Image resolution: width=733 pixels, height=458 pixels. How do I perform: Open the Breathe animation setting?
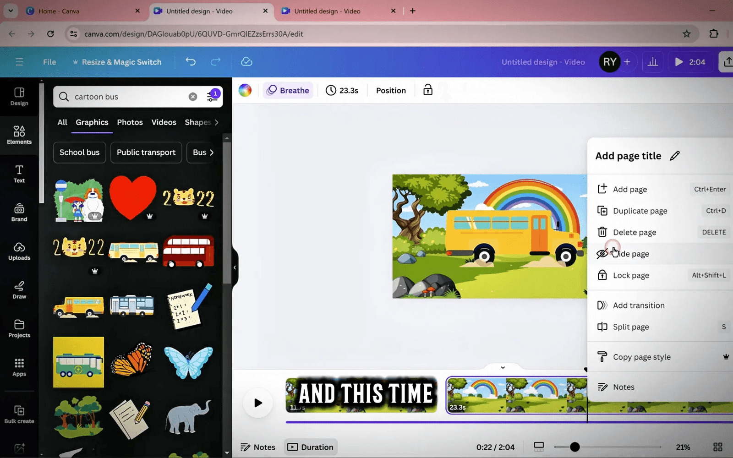(288, 90)
